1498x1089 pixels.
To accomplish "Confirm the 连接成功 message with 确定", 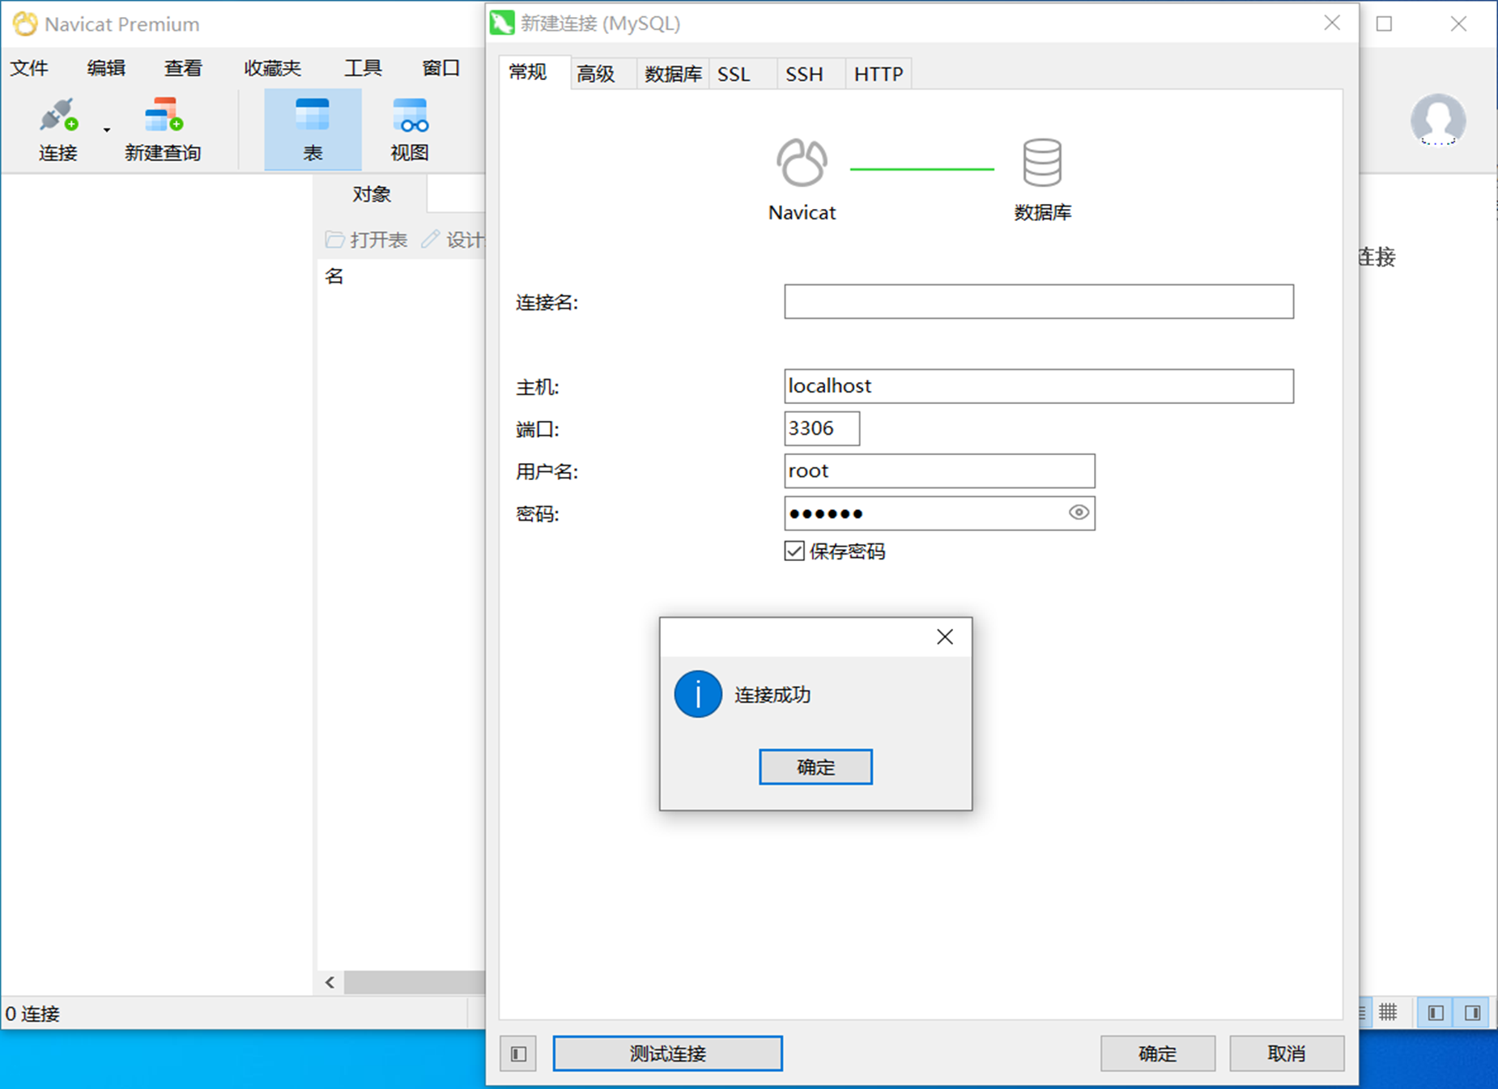I will click(815, 767).
